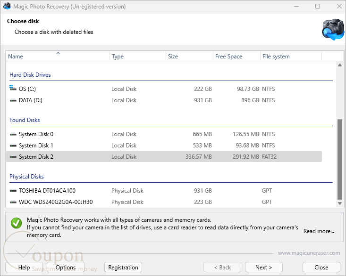Open the Read more... link

pos(319,231)
